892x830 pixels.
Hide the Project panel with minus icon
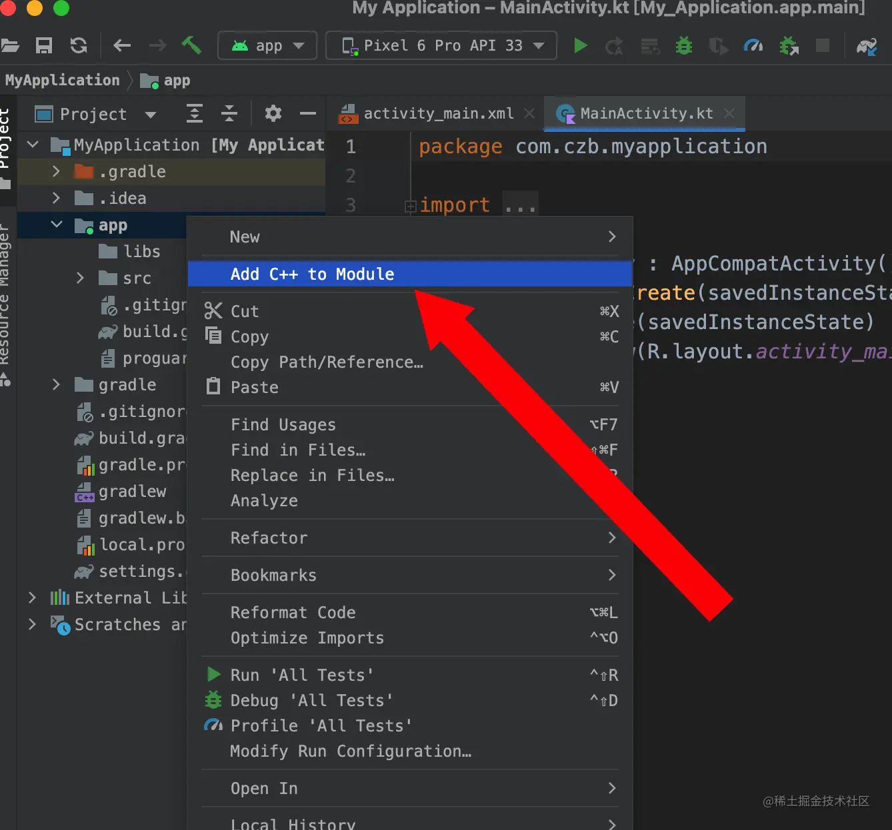pyautogui.click(x=308, y=114)
